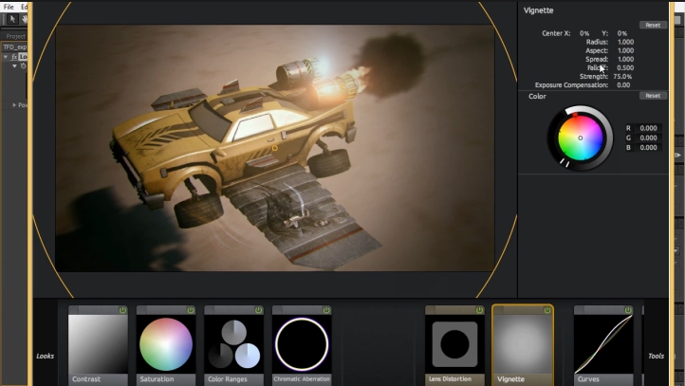This screenshot has height=386, width=685.
Task: Click the vignette center handle on preview
Action: [275, 148]
